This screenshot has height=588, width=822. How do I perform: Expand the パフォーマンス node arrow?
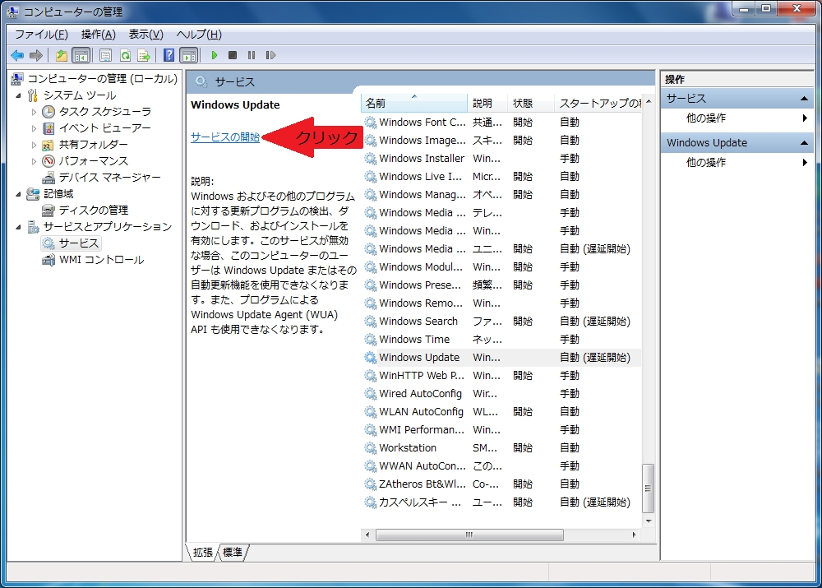(34, 161)
